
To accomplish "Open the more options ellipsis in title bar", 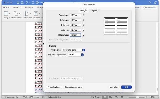I will coord(41,3).
